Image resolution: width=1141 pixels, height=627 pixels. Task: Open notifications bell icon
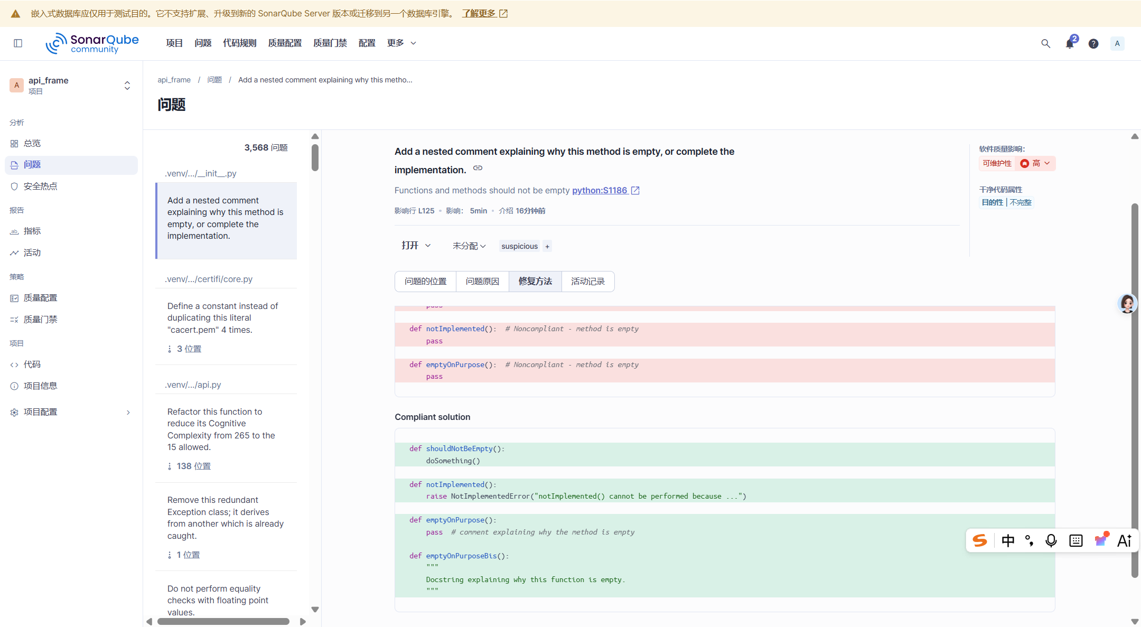tap(1070, 43)
